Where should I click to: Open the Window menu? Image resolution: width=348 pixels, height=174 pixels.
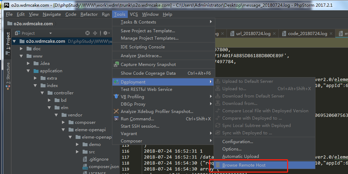[150, 14]
